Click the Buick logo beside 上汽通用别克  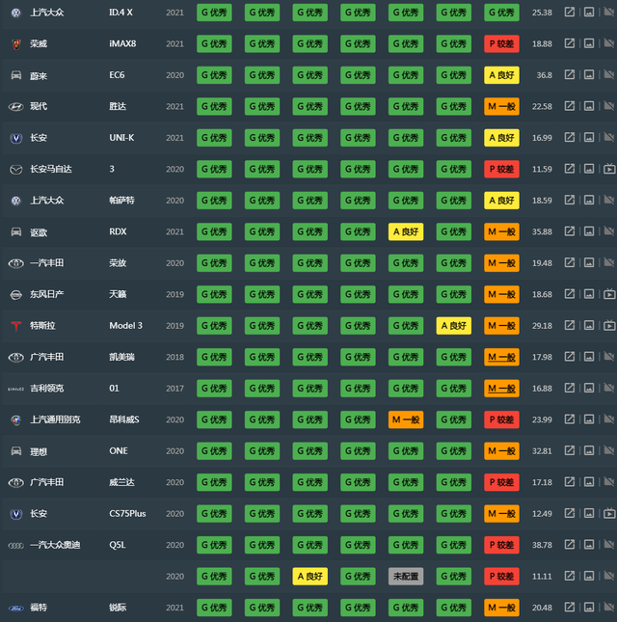pyautogui.click(x=15, y=419)
